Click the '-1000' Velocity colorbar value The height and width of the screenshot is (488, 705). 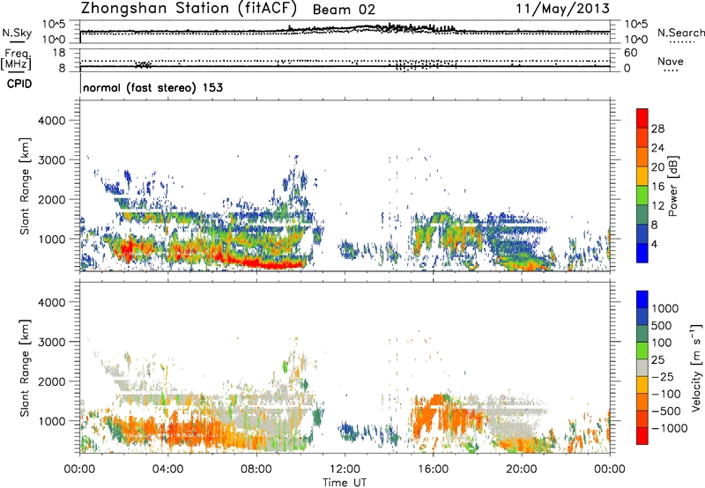pos(669,428)
